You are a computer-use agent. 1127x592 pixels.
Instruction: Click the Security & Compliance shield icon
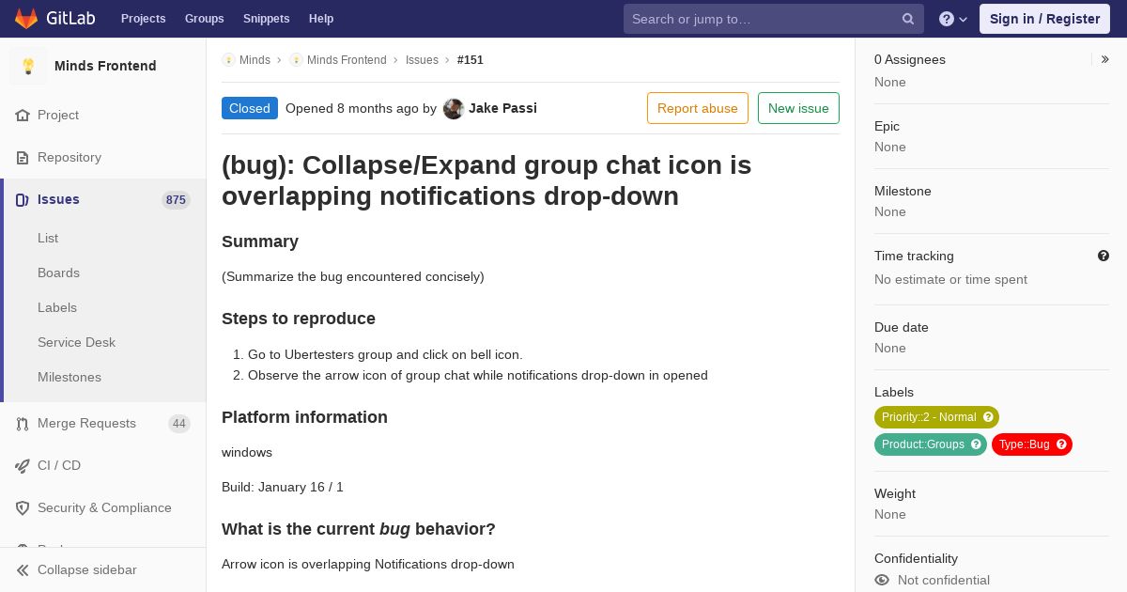click(x=23, y=507)
